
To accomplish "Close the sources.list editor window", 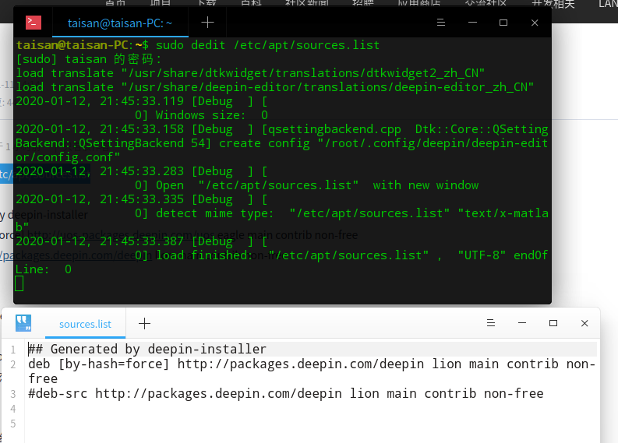I will [584, 323].
